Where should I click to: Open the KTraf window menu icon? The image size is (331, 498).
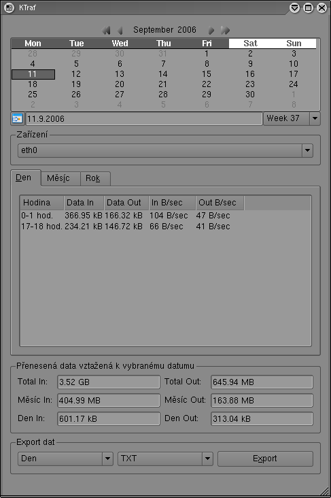click(9, 7)
